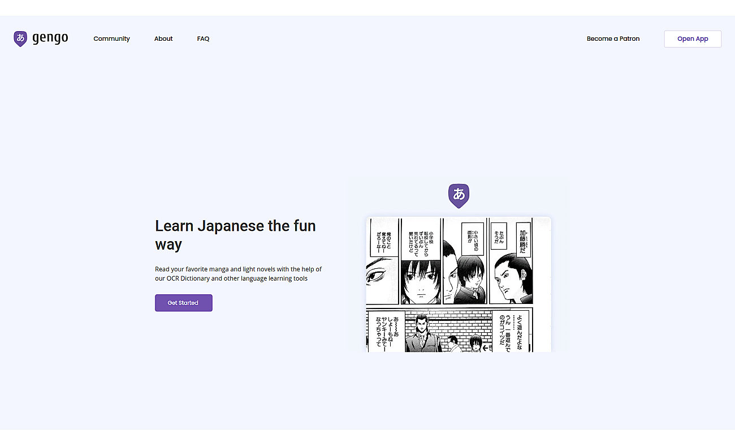Click Become a Patron link
The height and width of the screenshot is (446, 735).
click(613, 38)
